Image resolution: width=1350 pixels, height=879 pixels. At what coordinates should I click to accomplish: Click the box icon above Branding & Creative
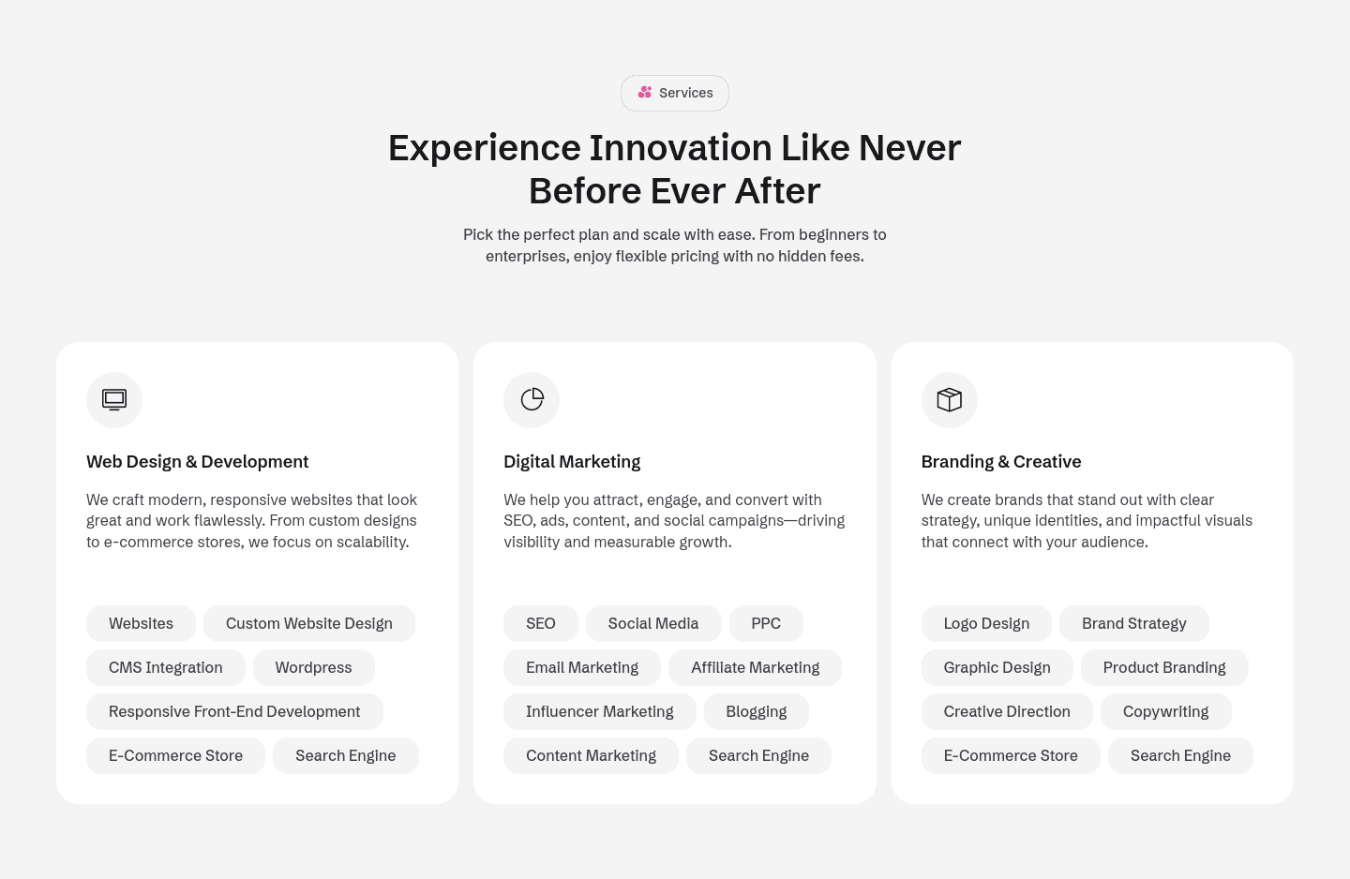[949, 400]
